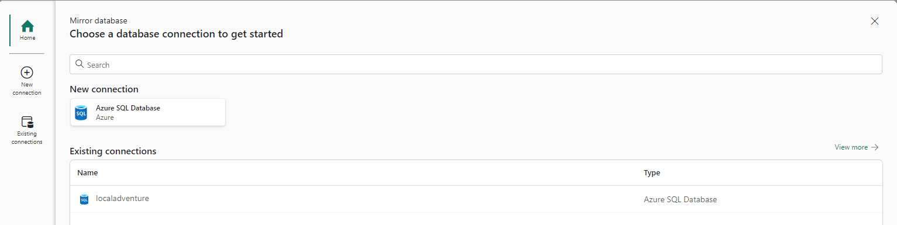The width and height of the screenshot is (897, 225).
Task: Click the arrow icon next to View more
Action: pos(875,147)
